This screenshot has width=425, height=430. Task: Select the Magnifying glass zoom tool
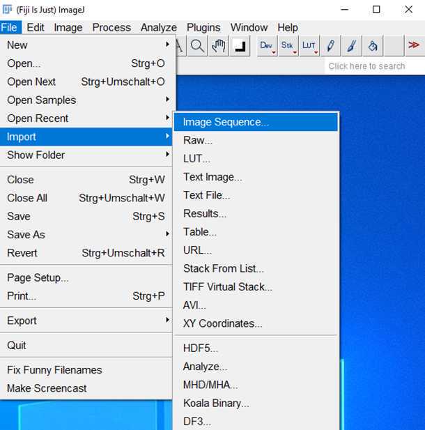coord(197,46)
